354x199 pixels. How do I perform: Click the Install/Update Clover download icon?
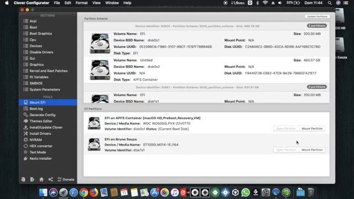coord(26,127)
